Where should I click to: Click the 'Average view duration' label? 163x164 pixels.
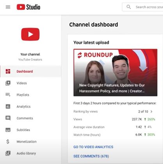click(x=89, y=127)
